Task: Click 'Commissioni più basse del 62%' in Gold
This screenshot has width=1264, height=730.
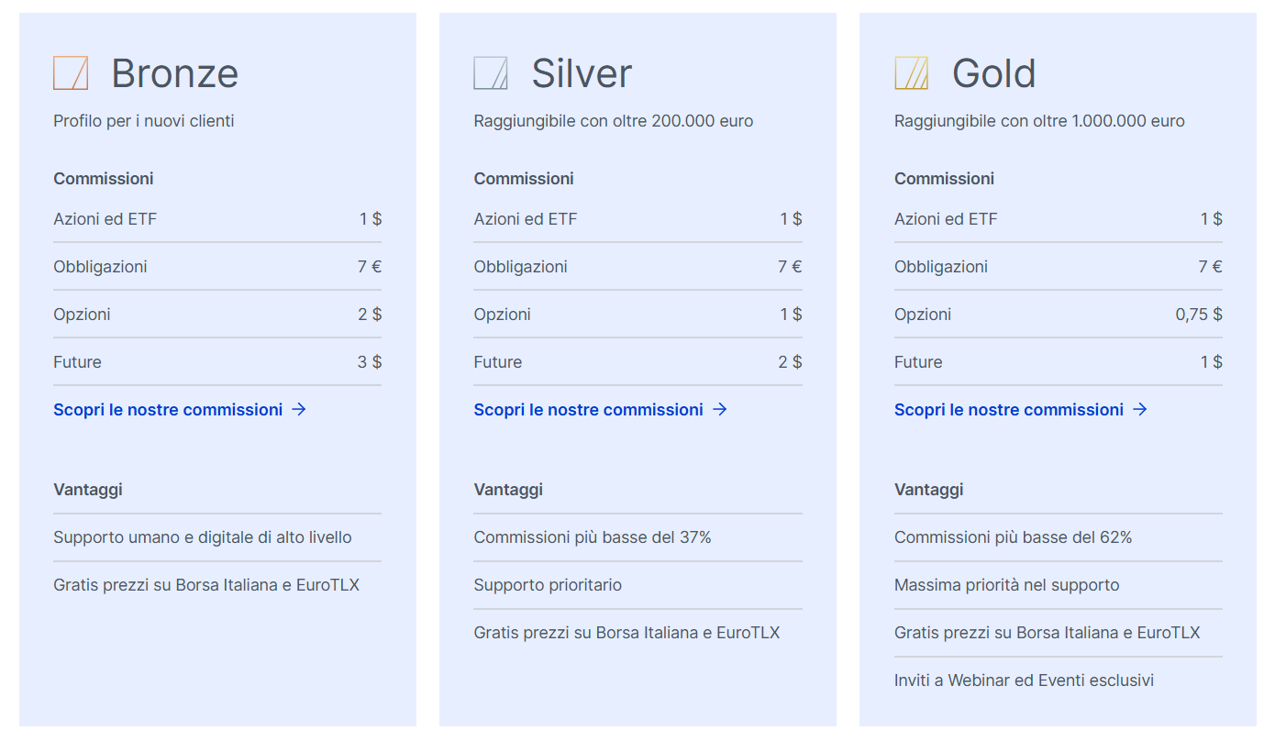Action: click(x=1014, y=537)
